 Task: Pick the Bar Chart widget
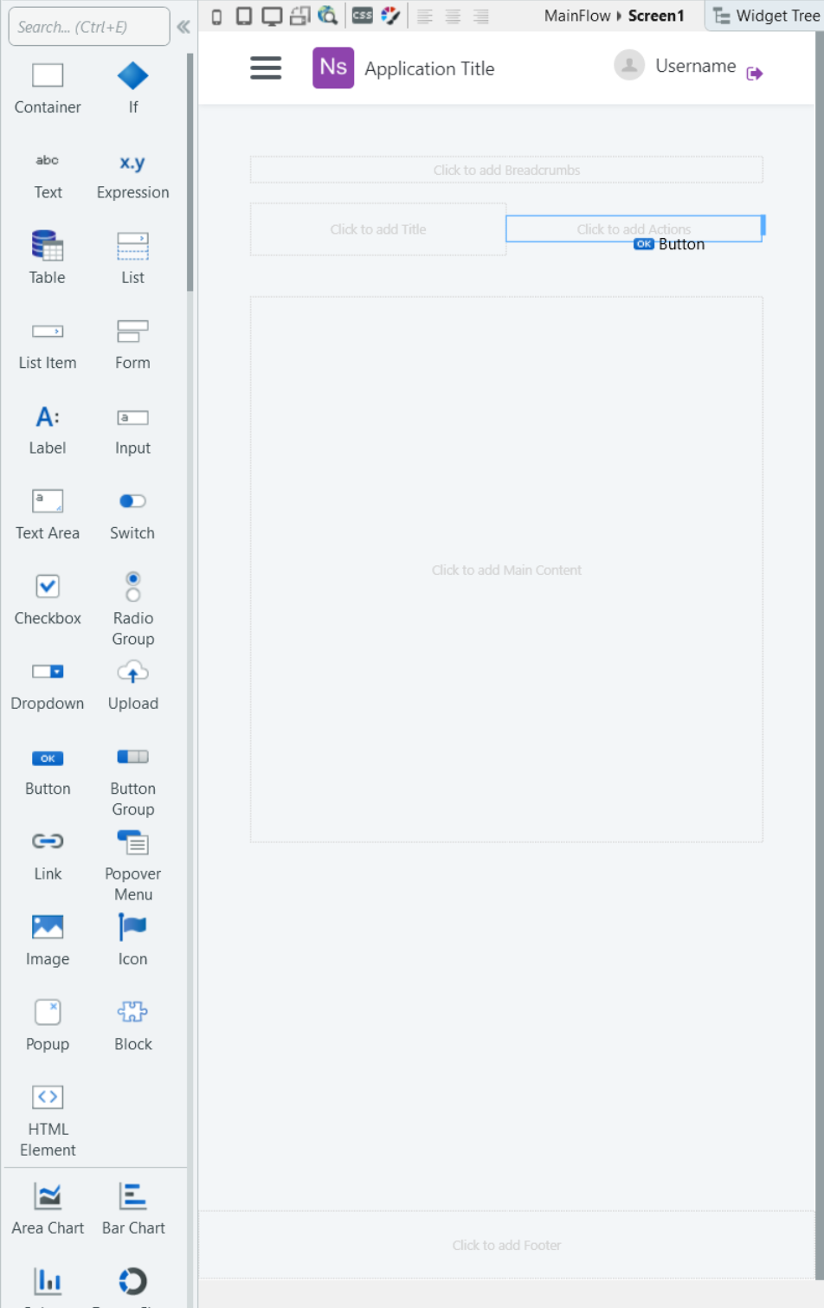132,1209
